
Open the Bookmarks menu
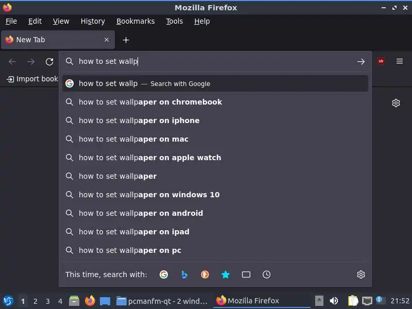[135, 21]
